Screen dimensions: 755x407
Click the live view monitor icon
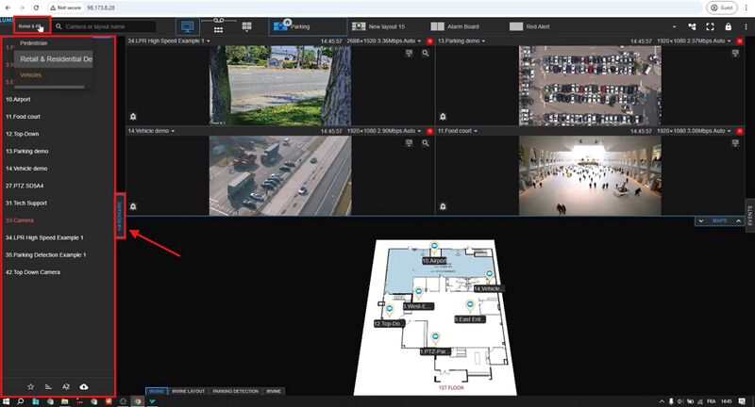point(187,26)
